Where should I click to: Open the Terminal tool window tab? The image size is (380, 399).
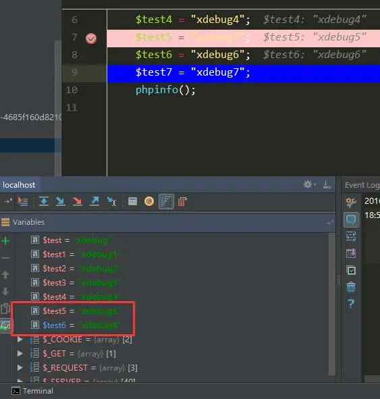click(x=32, y=391)
